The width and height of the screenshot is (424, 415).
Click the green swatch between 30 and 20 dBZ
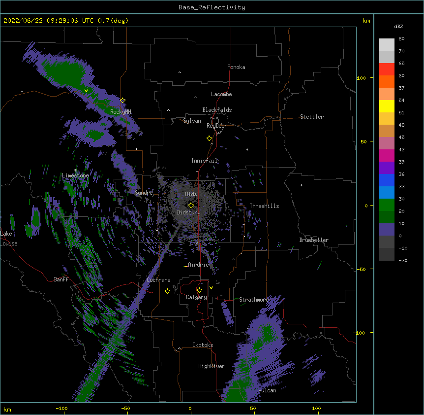coord(387,205)
